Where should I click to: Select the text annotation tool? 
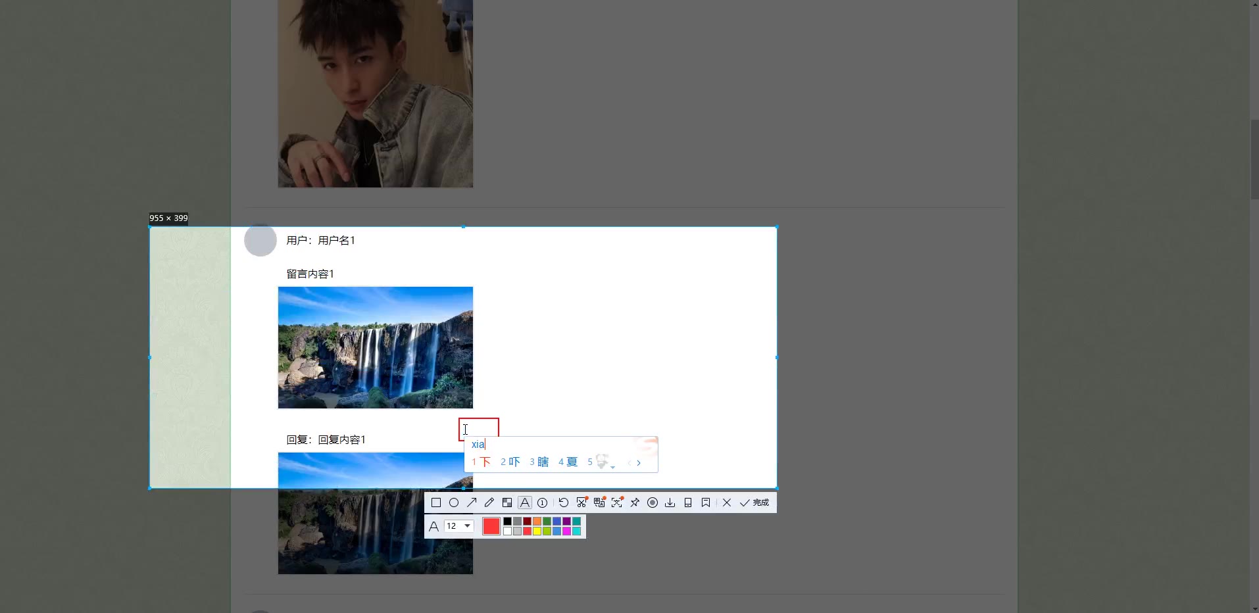[525, 503]
